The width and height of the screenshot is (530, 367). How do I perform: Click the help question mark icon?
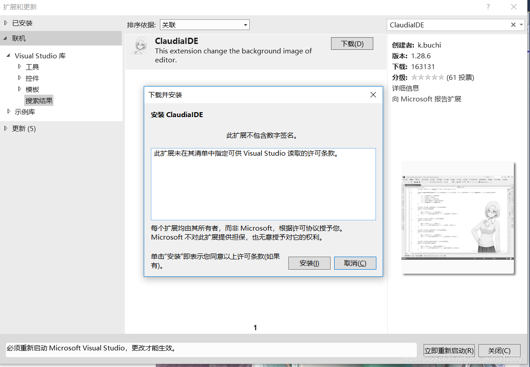click(x=488, y=7)
